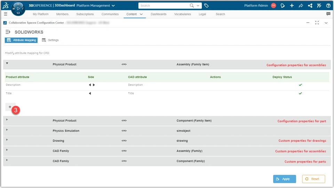Expand CAD Family Component (Family) row
334x188 pixels.
click(x=7, y=160)
